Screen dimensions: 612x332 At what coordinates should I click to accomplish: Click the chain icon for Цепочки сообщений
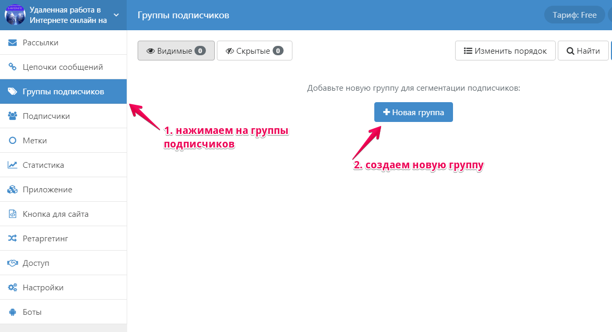point(13,67)
